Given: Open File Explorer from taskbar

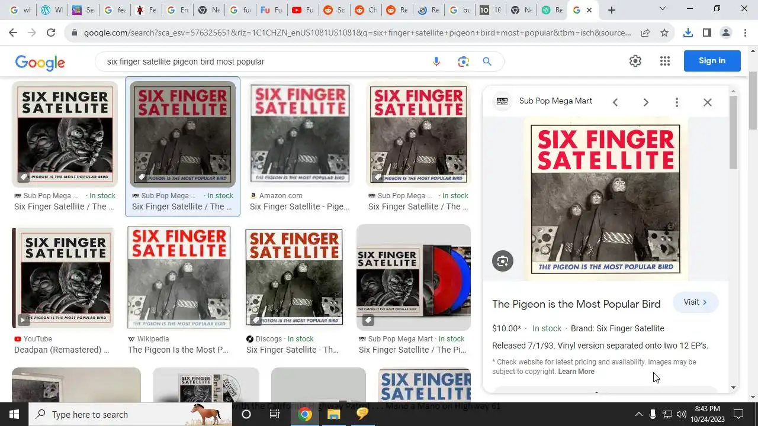Looking at the screenshot, I should point(333,414).
